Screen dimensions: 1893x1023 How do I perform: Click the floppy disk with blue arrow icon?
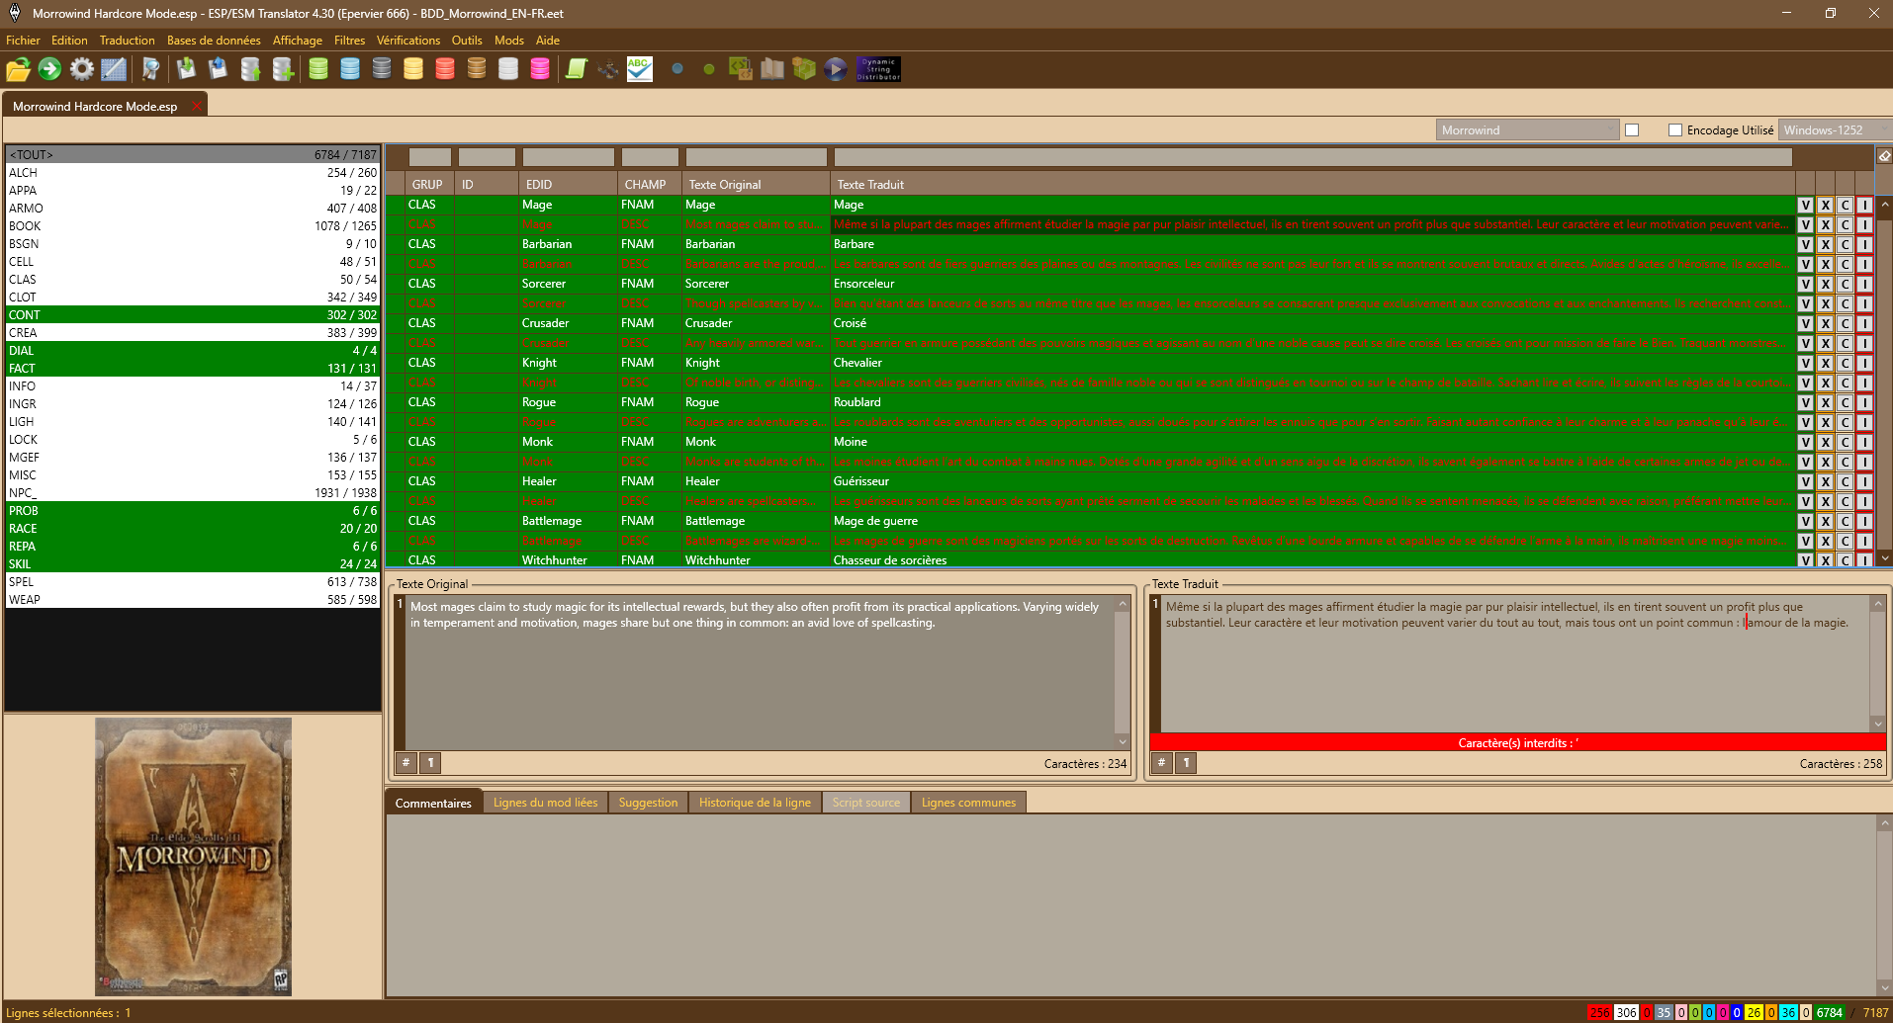(x=218, y=69)
